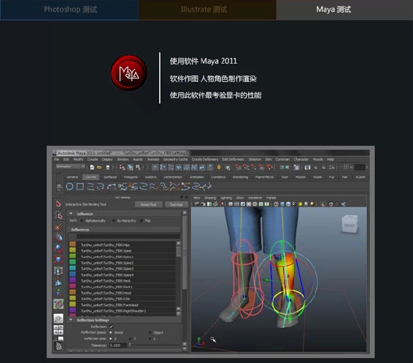Click the New Scene toolbar icon

[92, 167]
